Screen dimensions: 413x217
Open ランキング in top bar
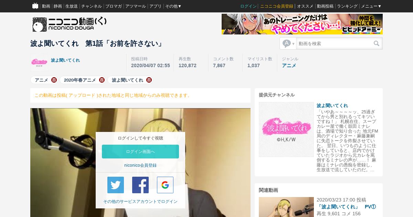(347, 6)
